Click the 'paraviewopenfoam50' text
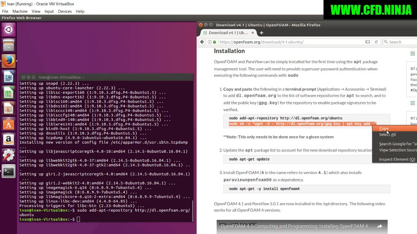The height and width of the screenshot is (234, 417). pos(247,180)
